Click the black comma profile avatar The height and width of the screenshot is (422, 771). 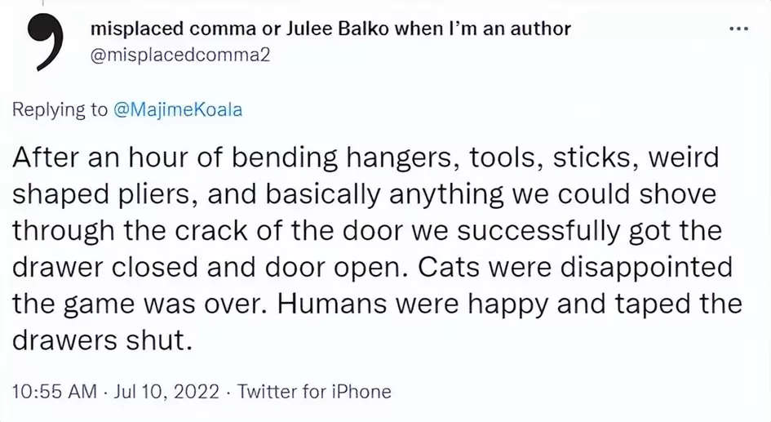(43, 42)
